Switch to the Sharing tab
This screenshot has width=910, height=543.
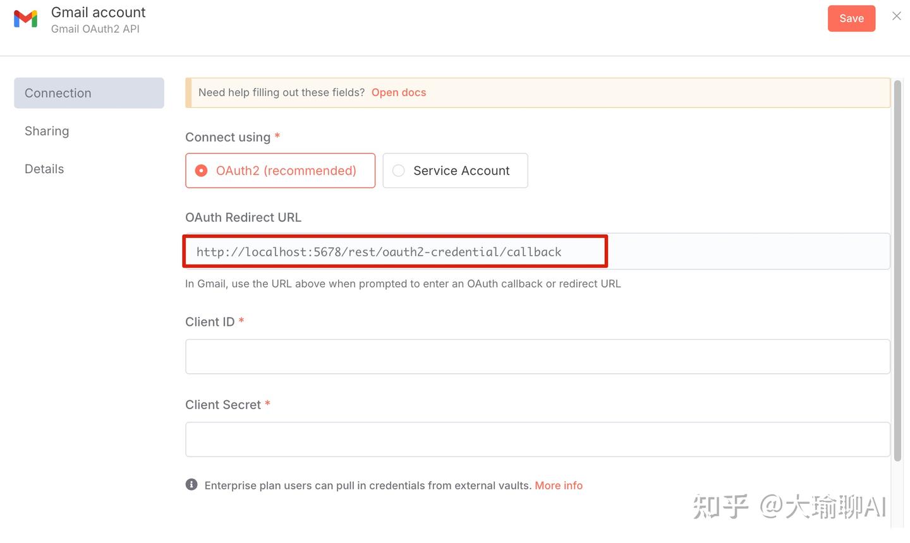[47, 131]
